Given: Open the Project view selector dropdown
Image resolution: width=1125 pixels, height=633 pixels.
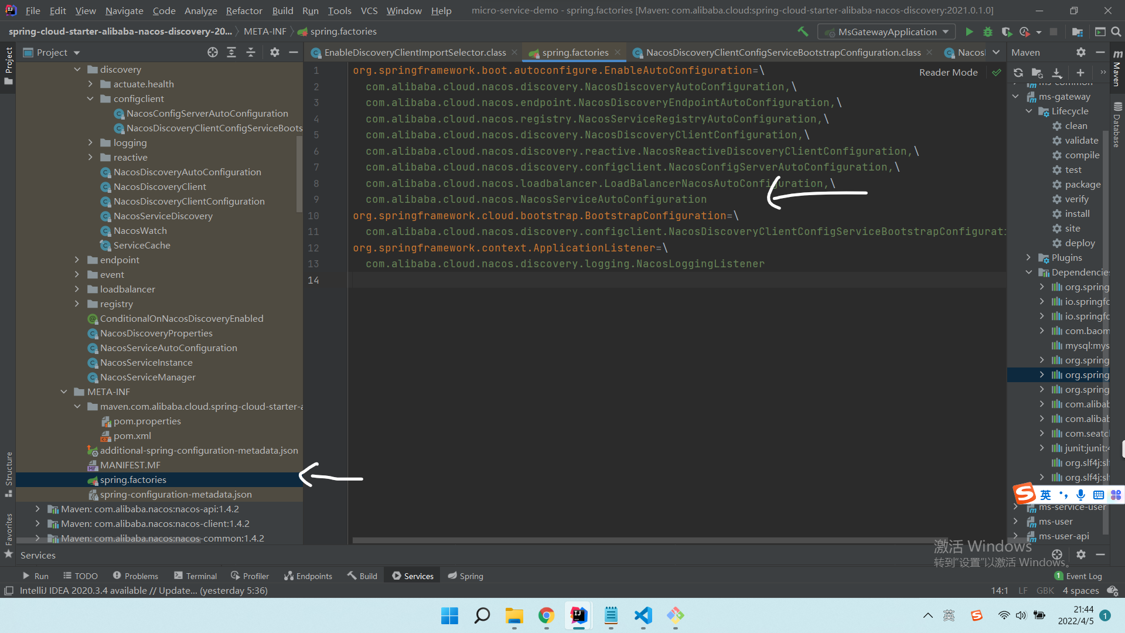Looking at the screenshot, I should [51, 52].
